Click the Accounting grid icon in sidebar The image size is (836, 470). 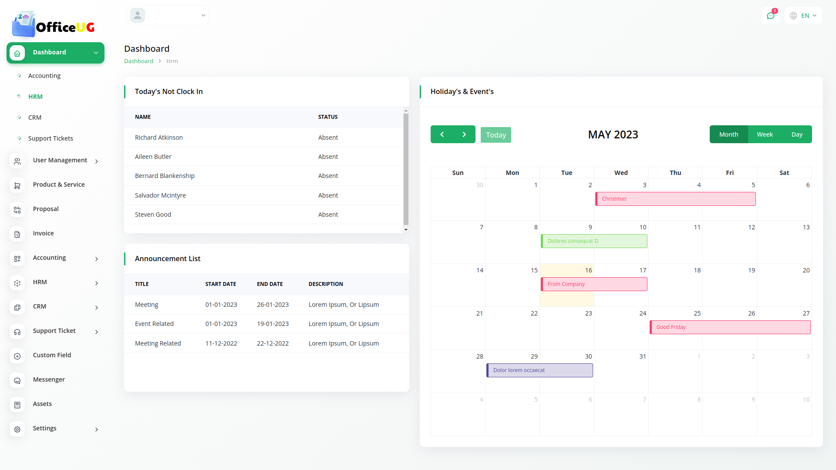point(17,259)
